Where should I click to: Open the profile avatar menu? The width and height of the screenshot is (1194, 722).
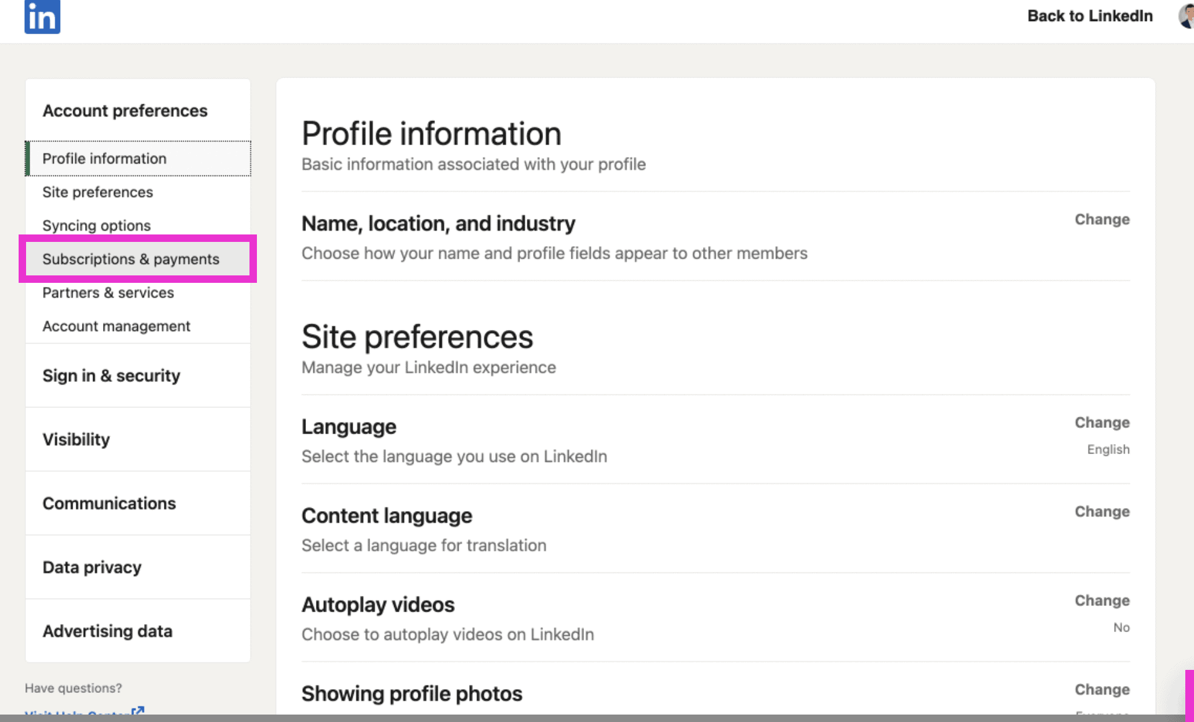tap(1186, 16)
